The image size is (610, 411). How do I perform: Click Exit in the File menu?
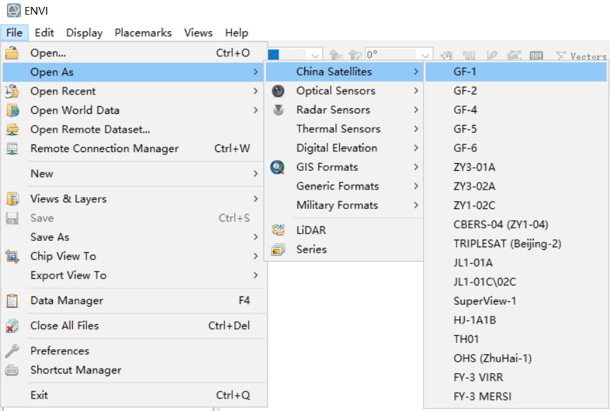coord(40,395)
